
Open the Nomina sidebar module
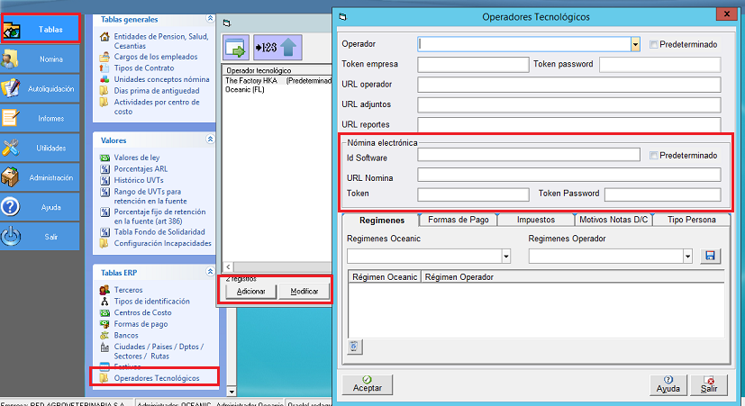[41, 59]
